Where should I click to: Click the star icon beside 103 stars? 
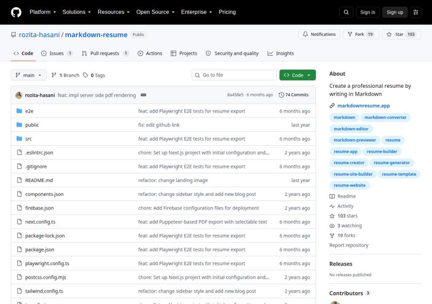(x=332, y=216)
